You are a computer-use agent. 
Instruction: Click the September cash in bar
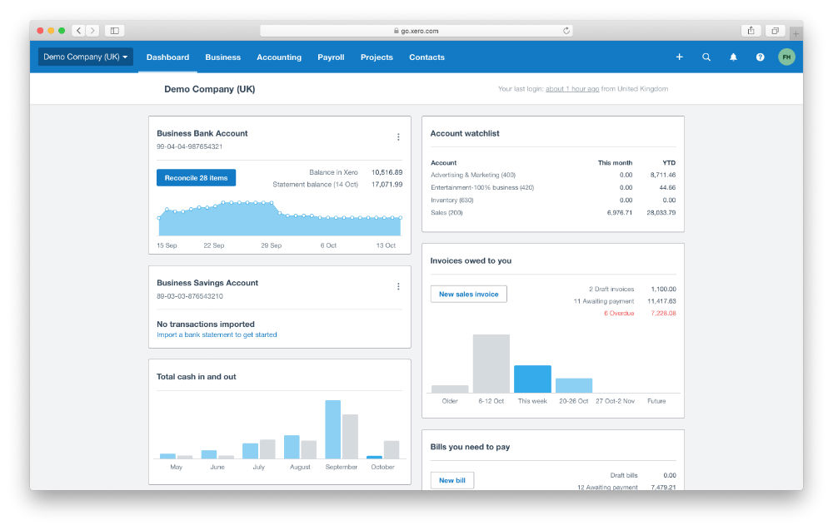pyautogui.click(x=333, y=429)
